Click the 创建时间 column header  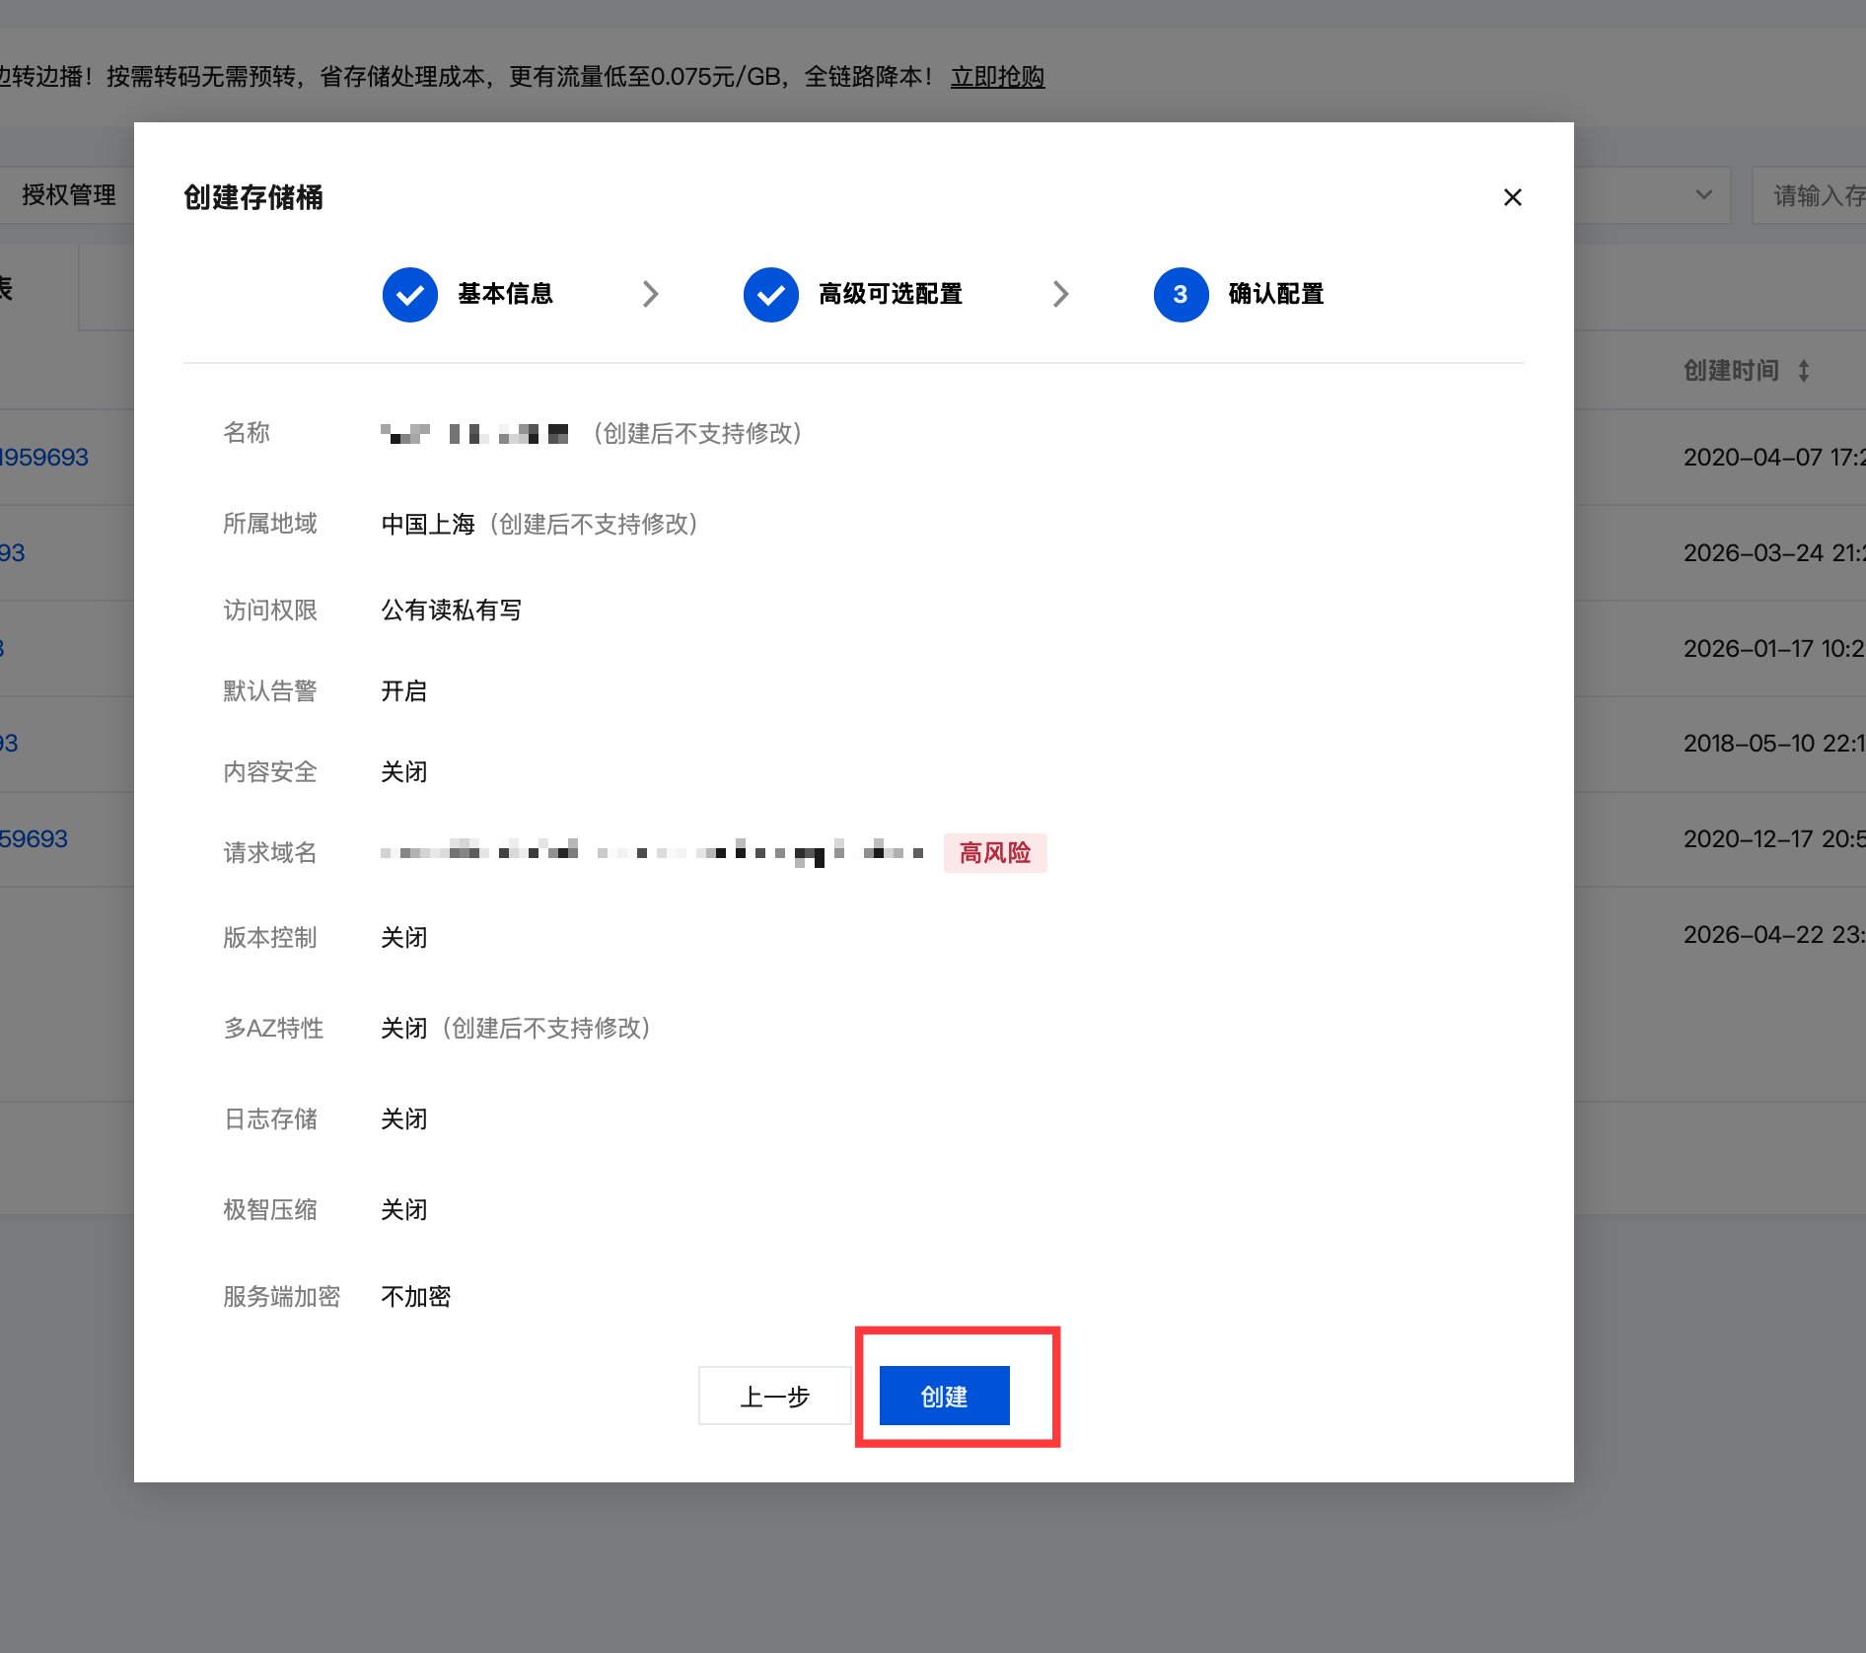coord(1731,371)
